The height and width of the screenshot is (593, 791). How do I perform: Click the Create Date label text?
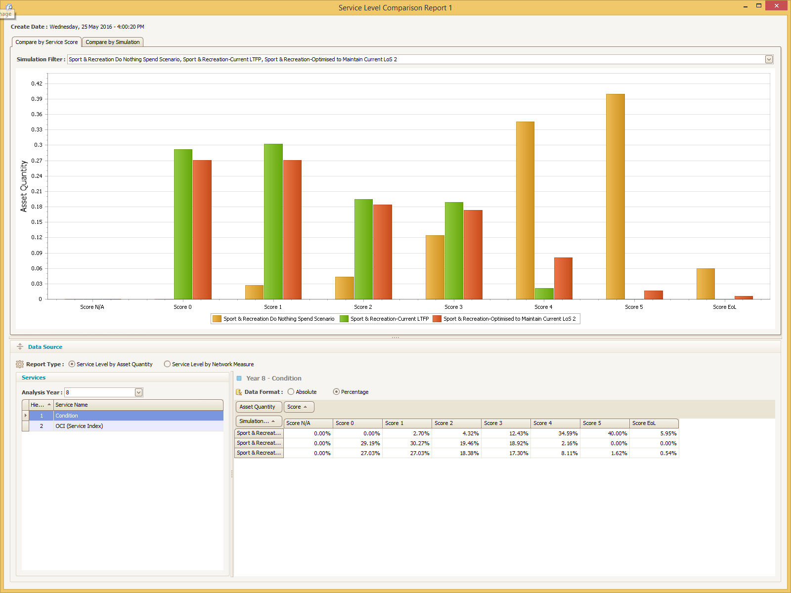[x=29, y=27]
